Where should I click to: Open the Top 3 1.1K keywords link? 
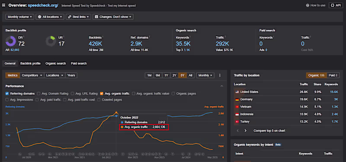187,50
